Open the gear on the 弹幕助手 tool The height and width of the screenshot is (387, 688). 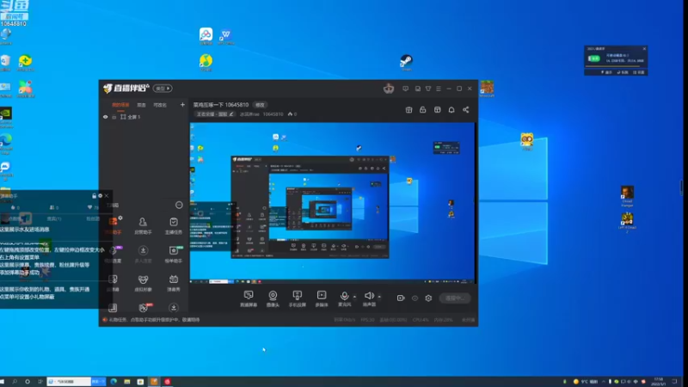tap(120, 218)
